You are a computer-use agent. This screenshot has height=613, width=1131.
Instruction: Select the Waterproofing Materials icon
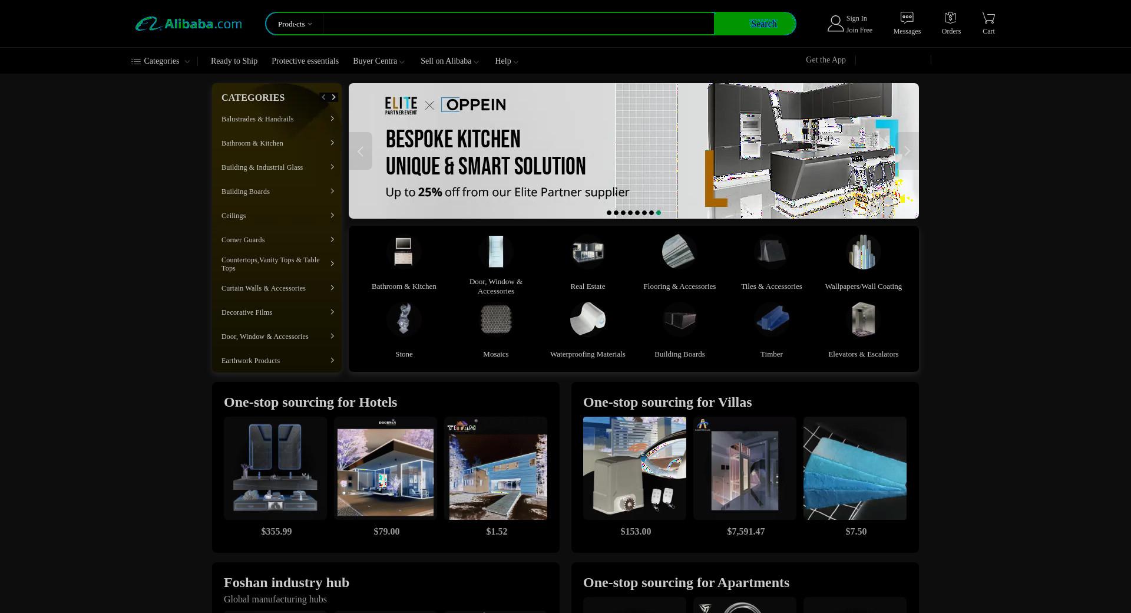(x=587, y=319)
